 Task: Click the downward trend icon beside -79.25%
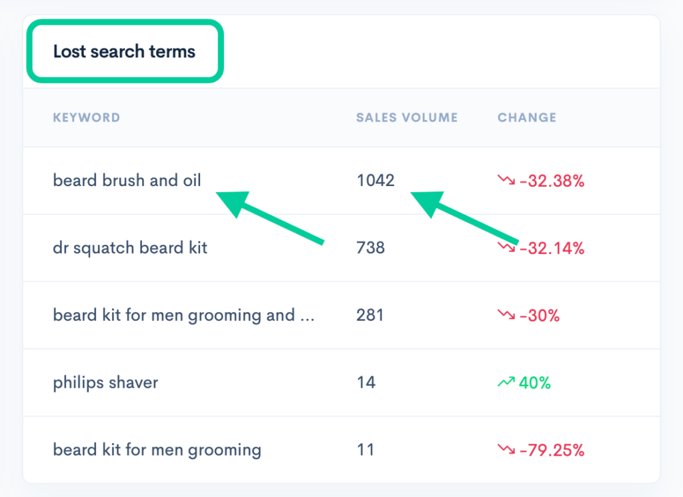tap(506, 449)
